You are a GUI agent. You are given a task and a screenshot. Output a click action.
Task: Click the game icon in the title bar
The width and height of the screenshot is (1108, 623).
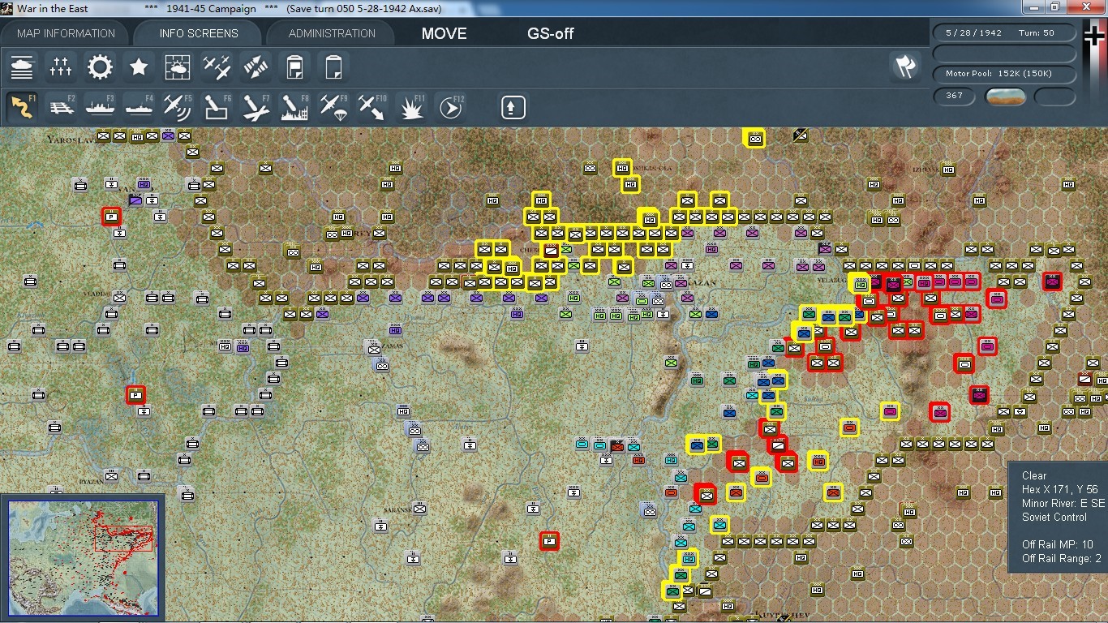click(7, 8)
